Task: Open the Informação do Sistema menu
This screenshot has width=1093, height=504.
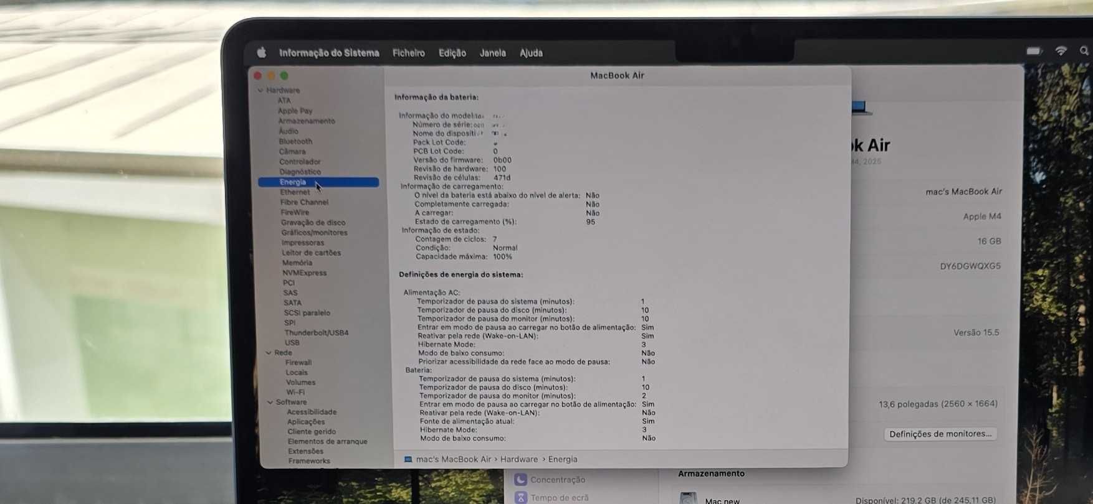Action: [329, 53]
